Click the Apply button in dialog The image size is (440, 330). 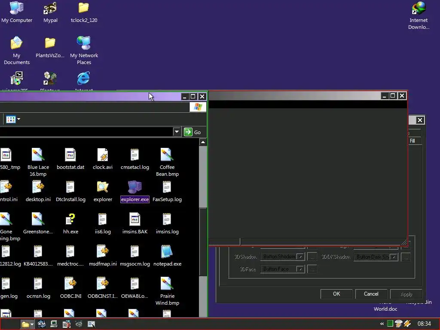pos(406,294)
